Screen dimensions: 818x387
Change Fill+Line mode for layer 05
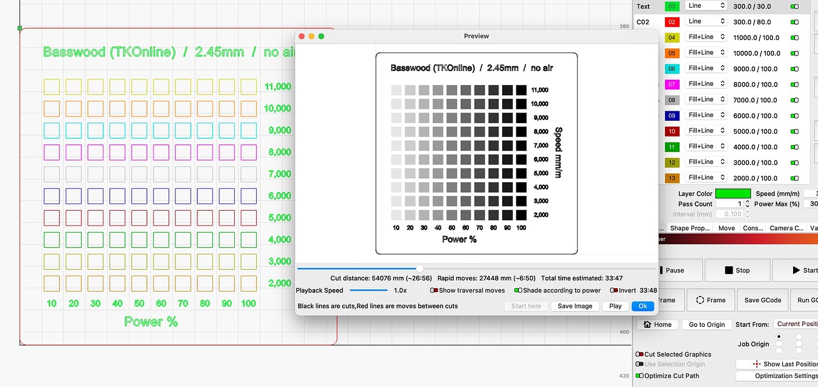[706, 52]
